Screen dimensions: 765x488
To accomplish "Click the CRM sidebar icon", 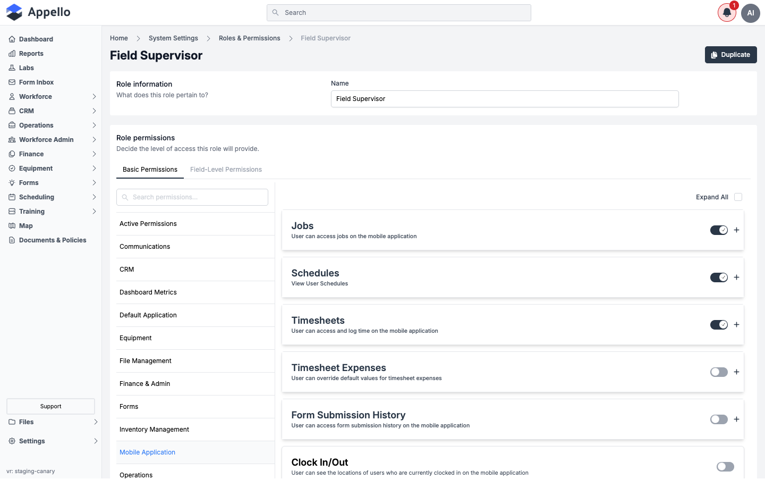I will [12, 111].
